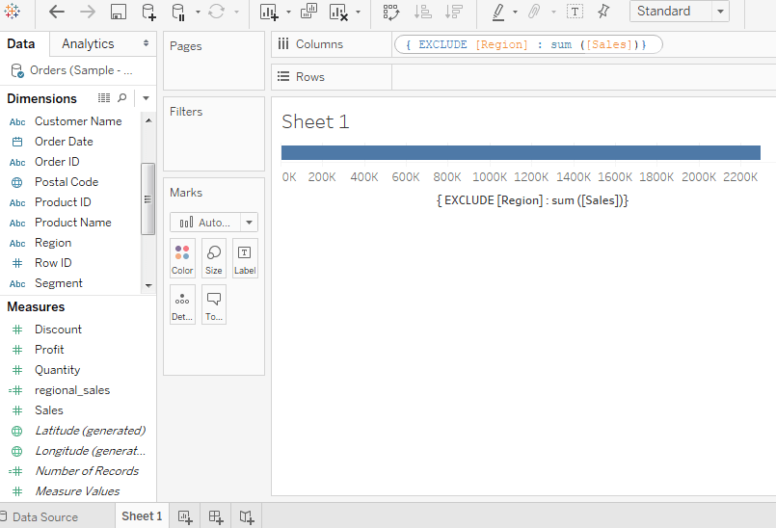Toggle Fix axes pin icon
Viewport: 776px width, 528px height.
pos(603,12)
